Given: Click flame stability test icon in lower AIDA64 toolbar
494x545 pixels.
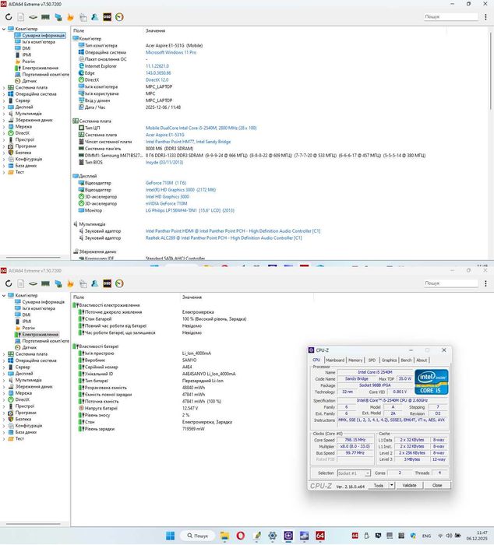Looking at the screenshot, I should 70,283.
